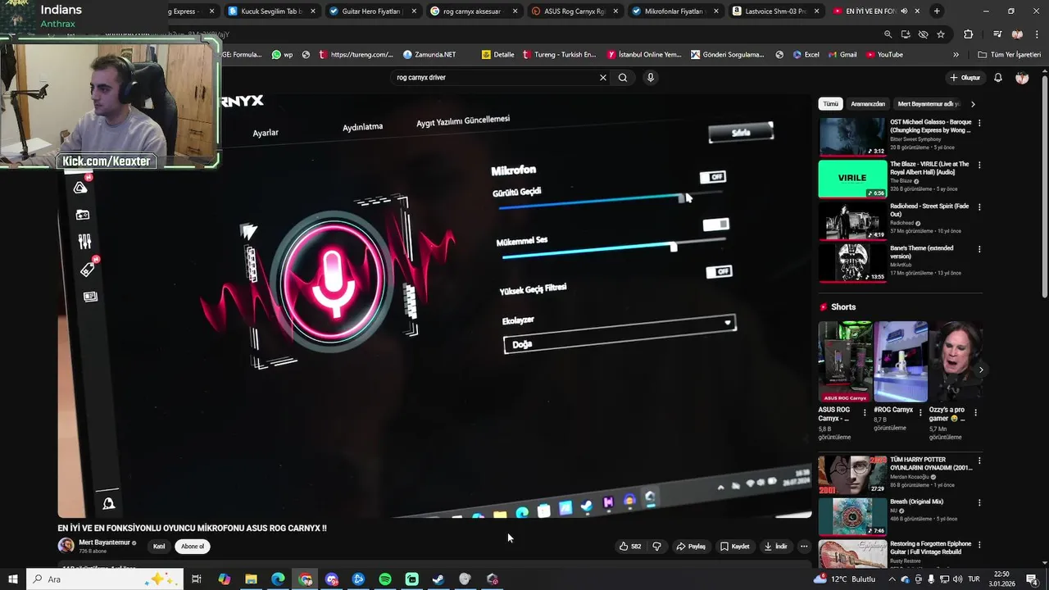Open more actions for the video

click(803, 547)
